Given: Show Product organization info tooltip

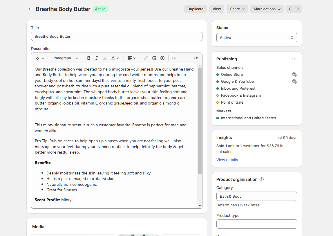Looking at the screenshot, I should click(262, 179).
